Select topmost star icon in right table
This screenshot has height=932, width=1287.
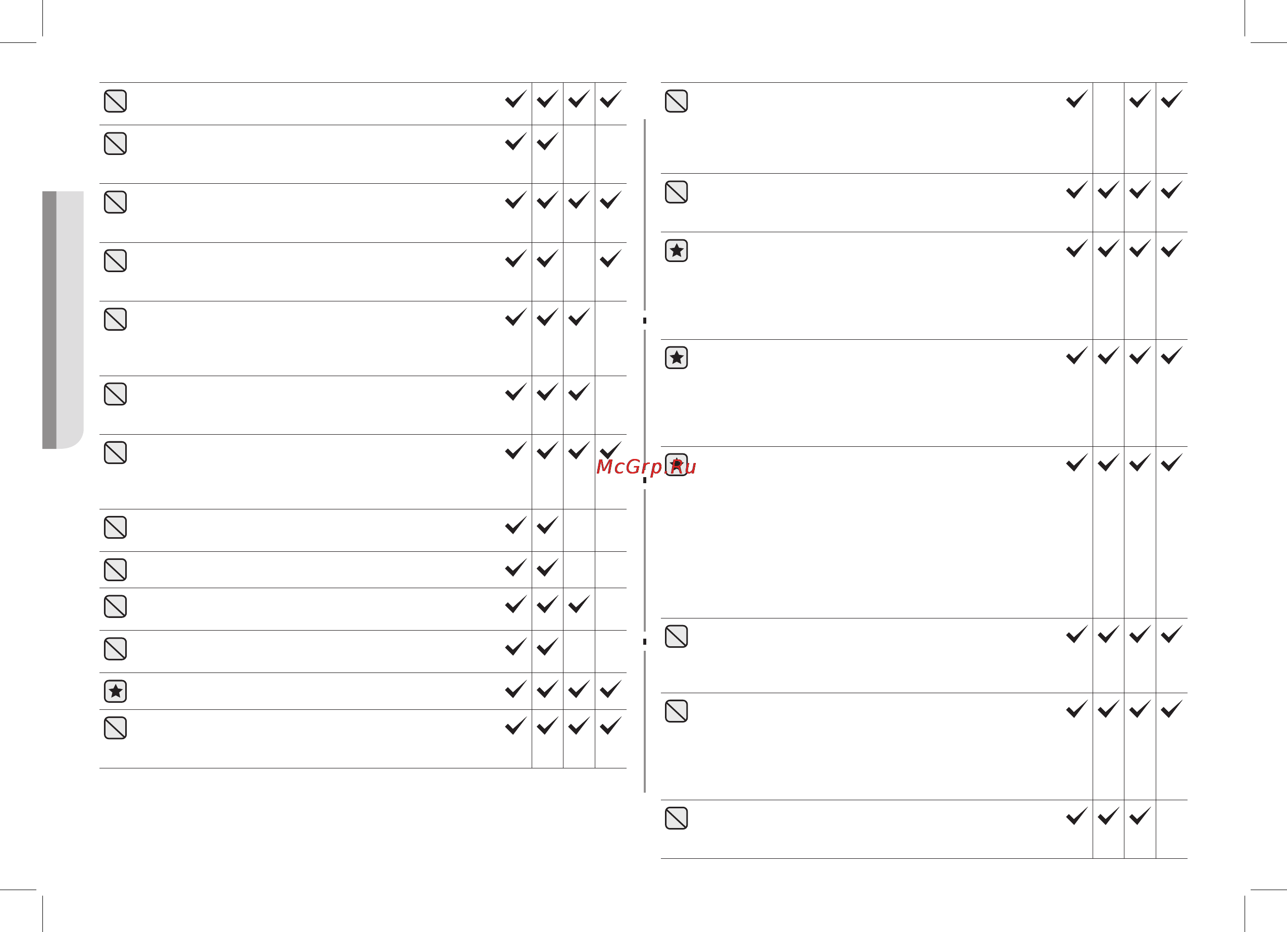[x=677, y=250]
